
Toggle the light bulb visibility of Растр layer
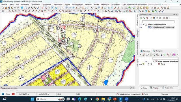click(143, 64)
